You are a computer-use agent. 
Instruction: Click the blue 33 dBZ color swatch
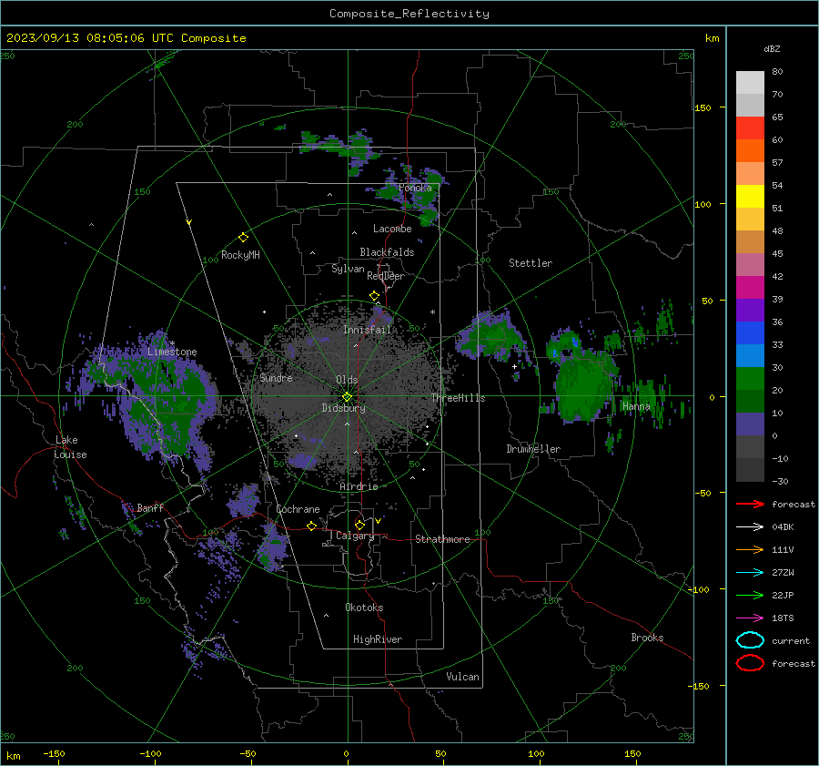coord(750,333)
